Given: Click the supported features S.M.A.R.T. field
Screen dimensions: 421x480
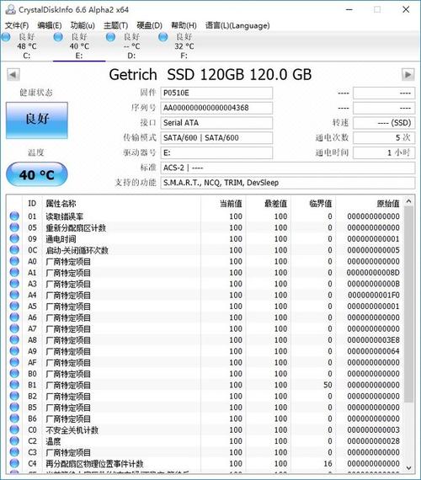Looking at the screenshot, I should point(288,183).
